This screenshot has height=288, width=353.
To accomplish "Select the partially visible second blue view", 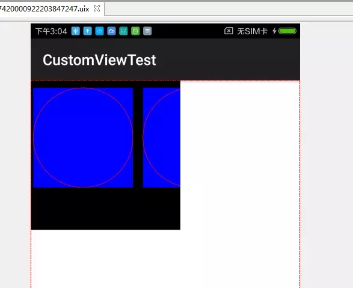I will point(162,138).
